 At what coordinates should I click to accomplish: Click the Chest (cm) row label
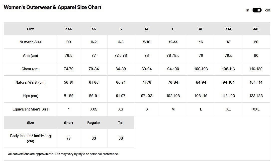pyautogui.click(x=30, y=69)
